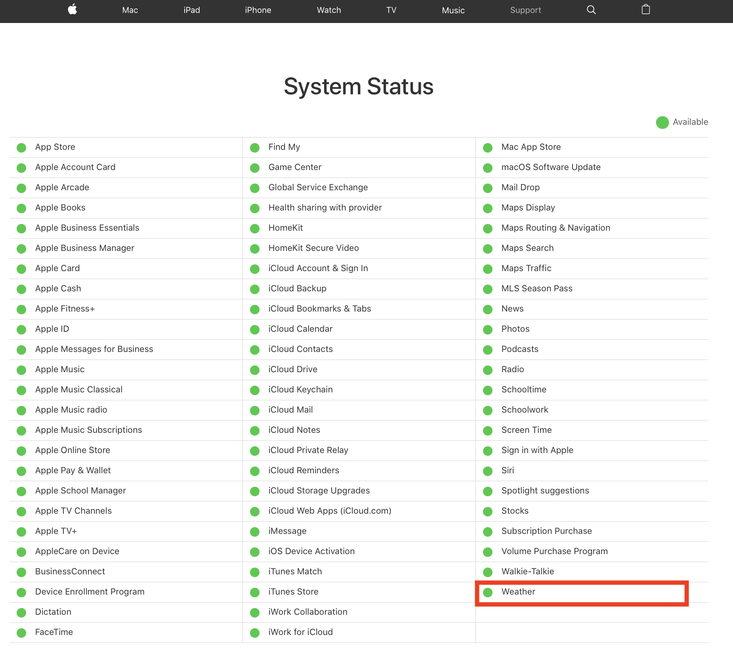The height and width of the screenshot is (654, 733).
Task: Select Apple Messages for Business text
Action: coord(94,349)
